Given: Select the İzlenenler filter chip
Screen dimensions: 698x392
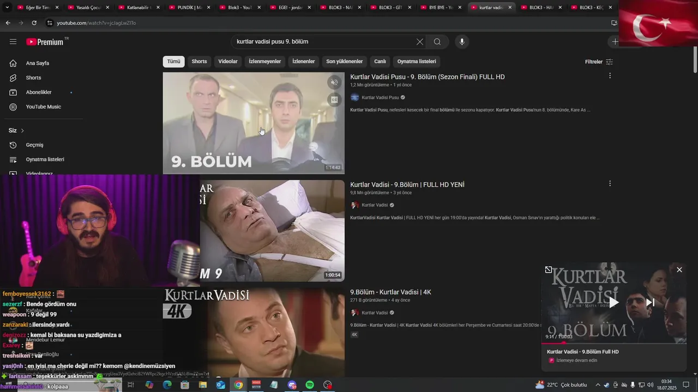Looking at the screenshot, I should tap(304, 62).
